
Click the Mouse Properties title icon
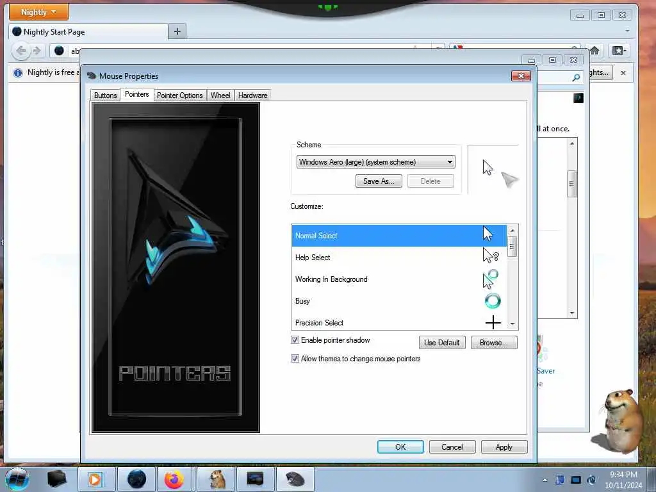tap(92, 76)
